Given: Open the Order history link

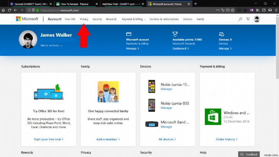Looking at the screenshot, I should tap(227, 139).
